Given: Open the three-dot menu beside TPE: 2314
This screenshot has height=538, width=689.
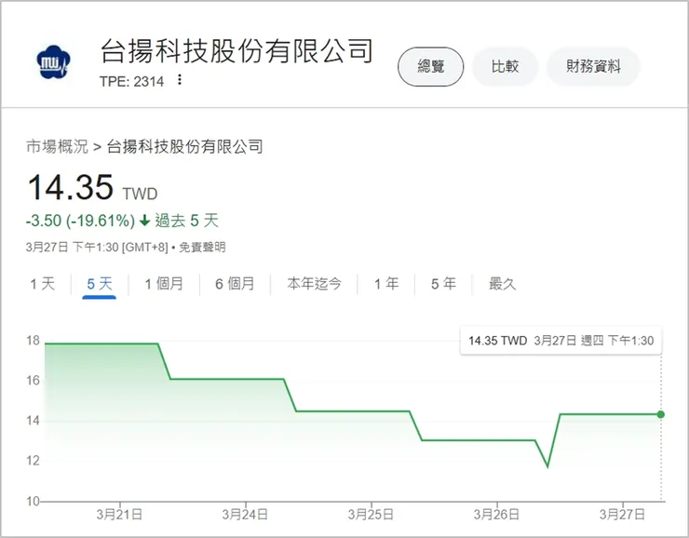Looking at the screenshot, I should click(x=180, y=80).
